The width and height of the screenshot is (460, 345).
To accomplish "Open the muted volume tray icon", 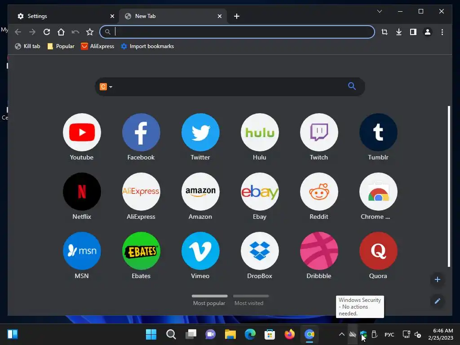I will point(418,334).
